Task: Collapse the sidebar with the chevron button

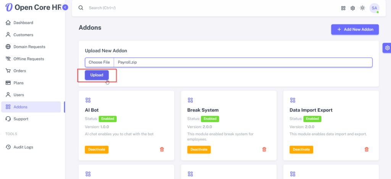Action: pos(65,8)
